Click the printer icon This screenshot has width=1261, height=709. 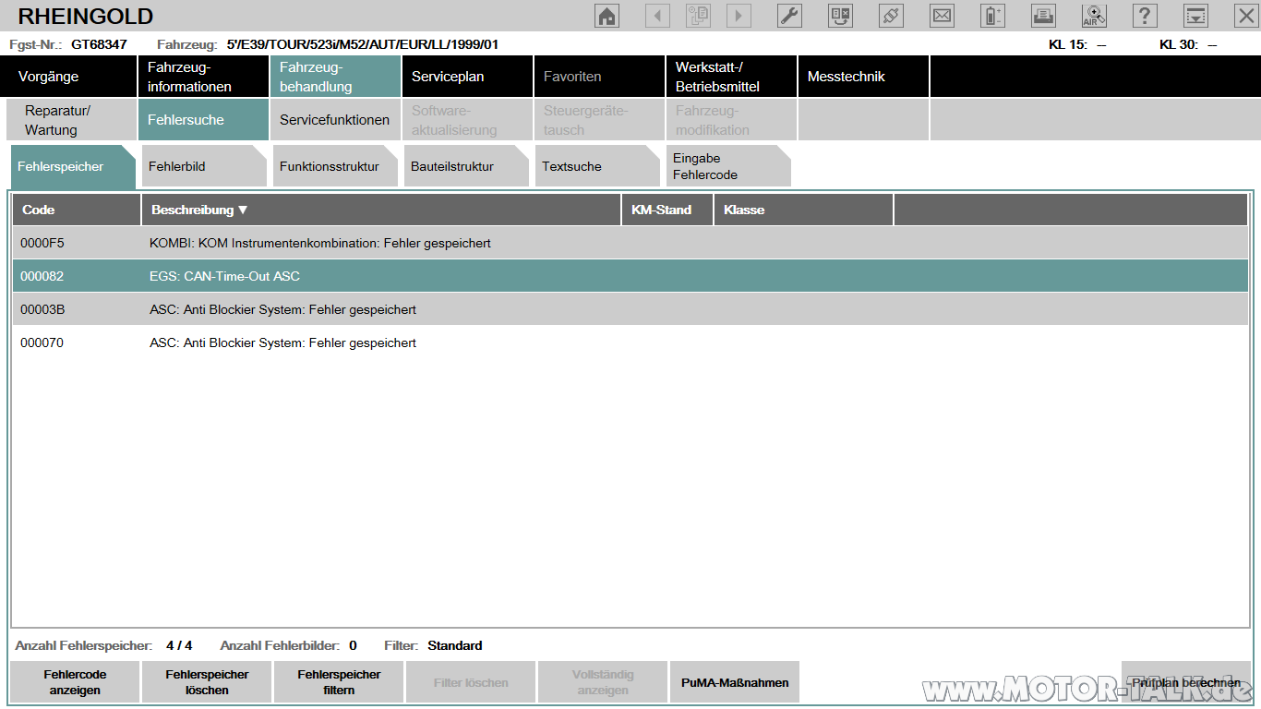[x=1043, y=16]
